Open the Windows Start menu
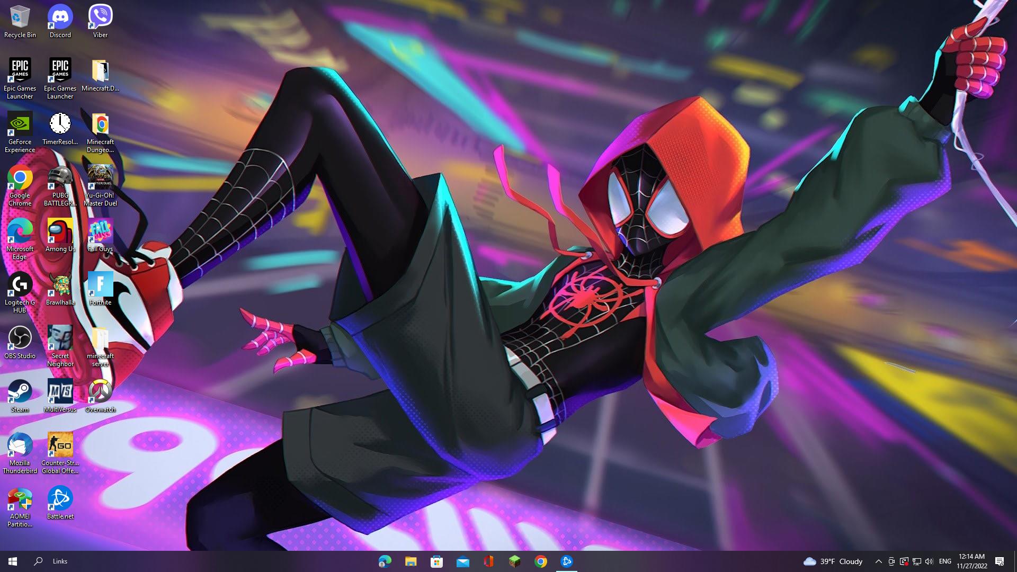 coord(13,561)
